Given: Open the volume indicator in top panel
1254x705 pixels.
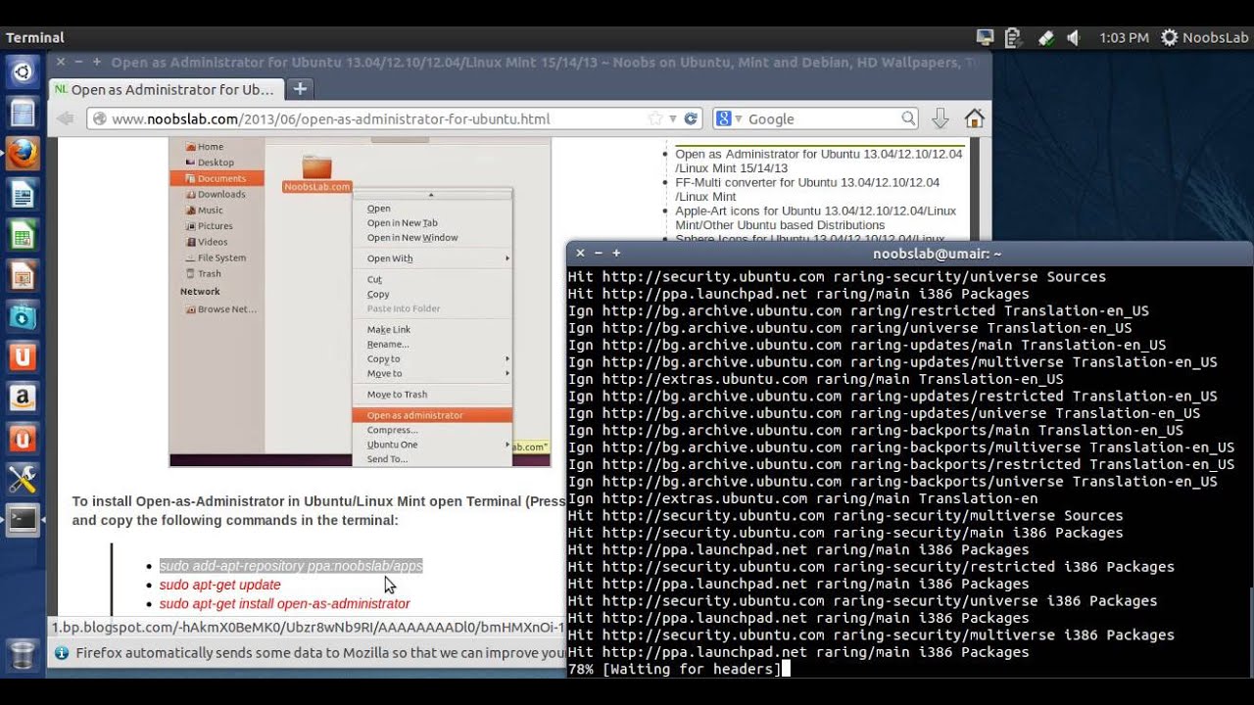Looking at the screenshot, I should pyautogui.click(x=1073, y=37).
